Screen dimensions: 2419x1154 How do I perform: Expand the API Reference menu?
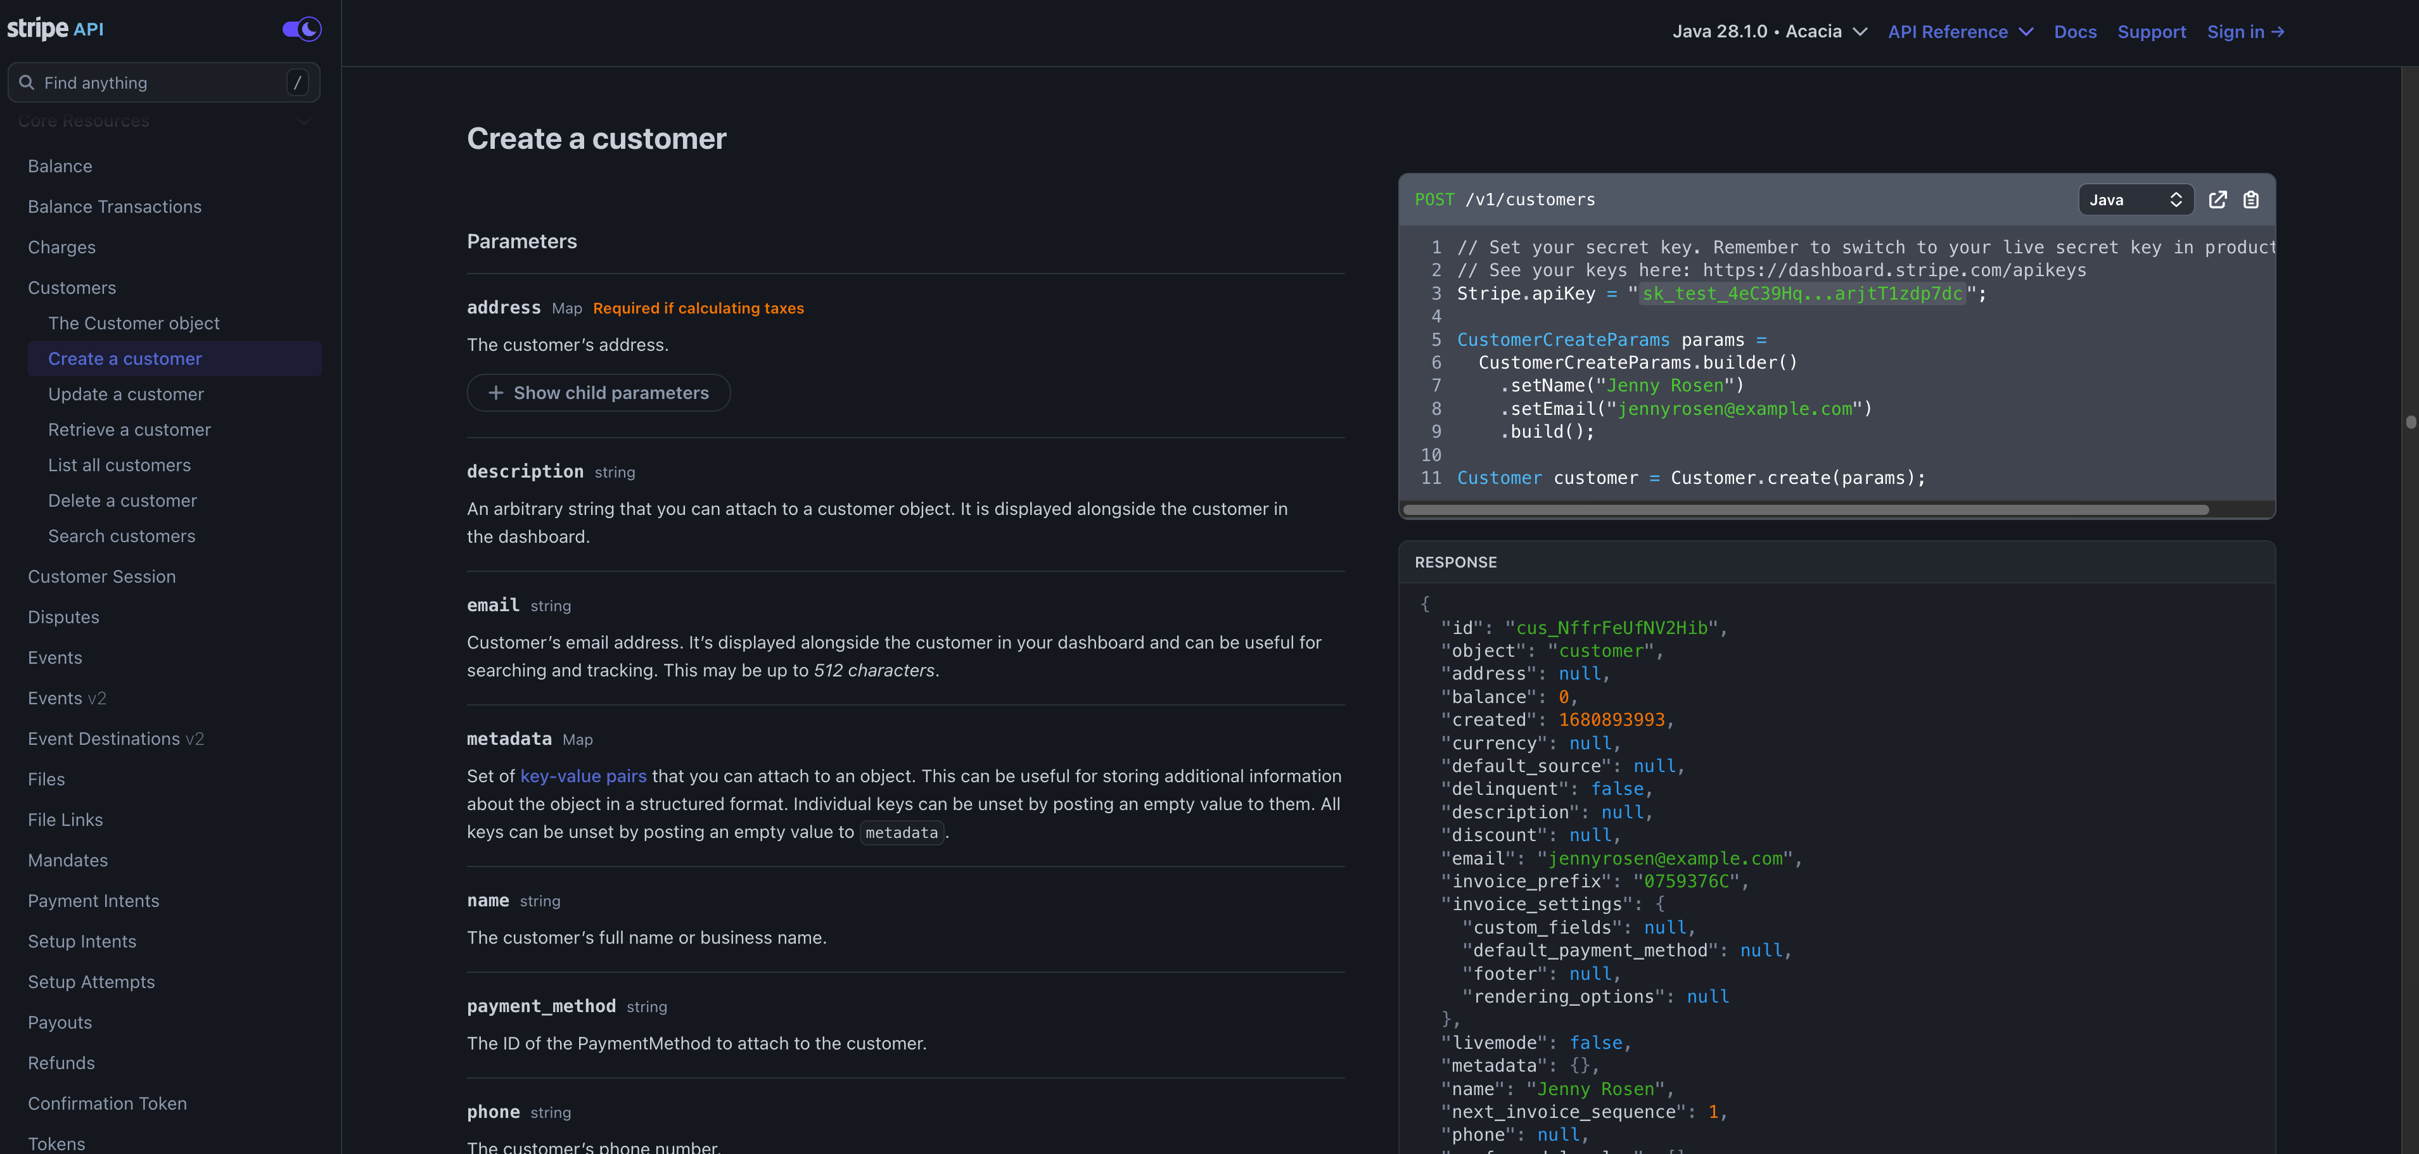[1960, 31]
